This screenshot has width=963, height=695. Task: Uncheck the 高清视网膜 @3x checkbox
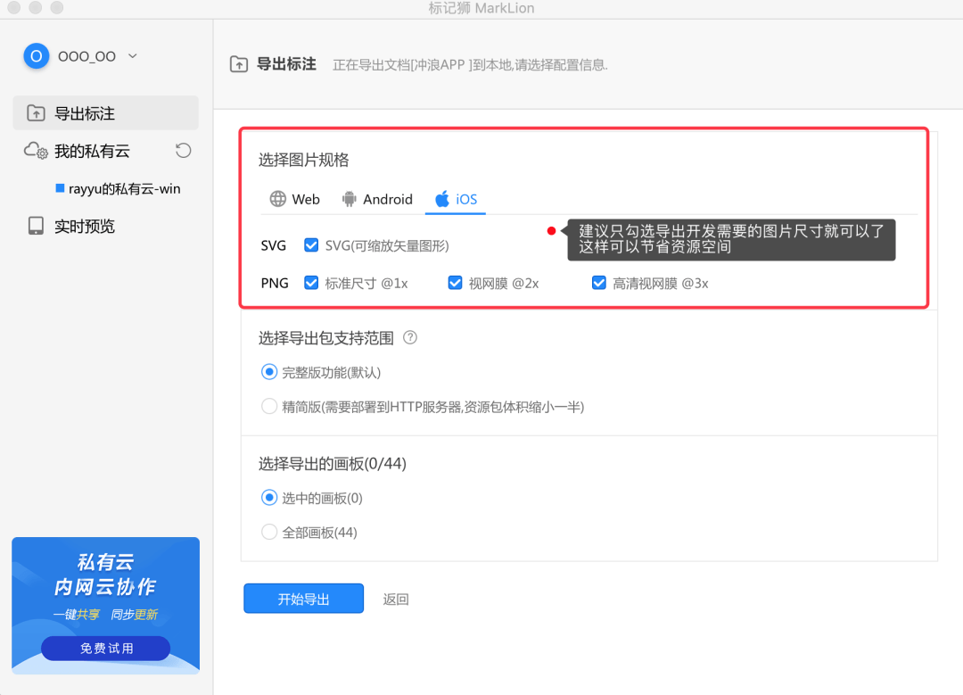pyautogui.click(x=599, y=283)
